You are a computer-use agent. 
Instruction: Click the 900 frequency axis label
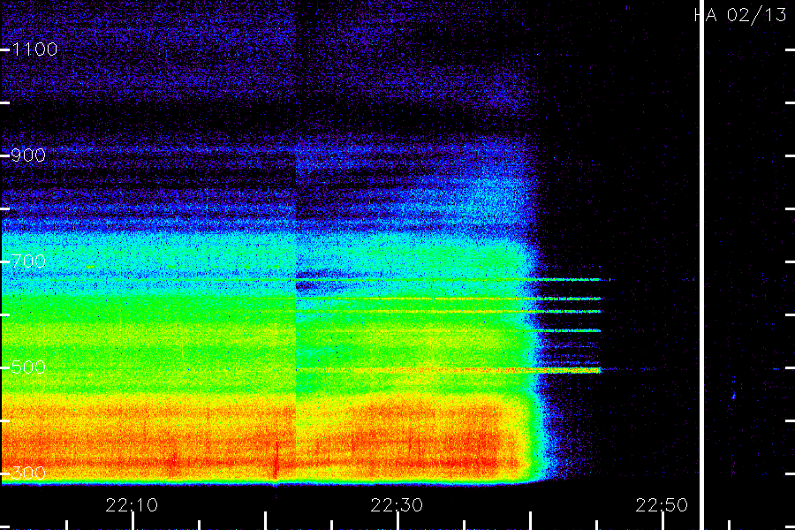coord(28,155)
